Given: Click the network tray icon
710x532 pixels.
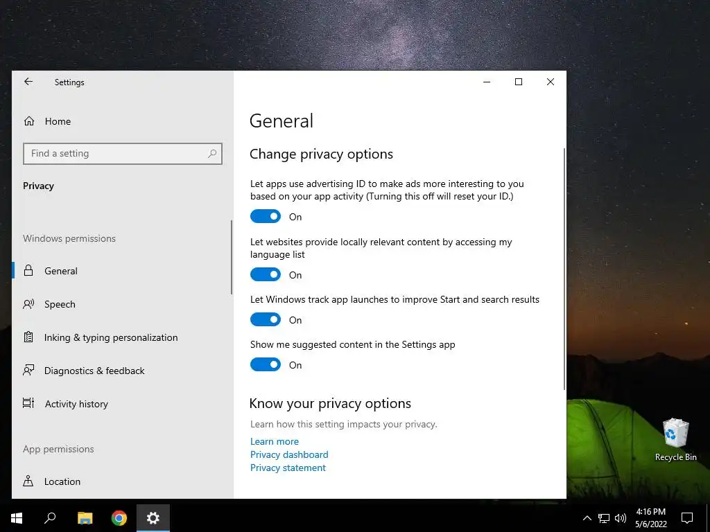Looking at the screenshot, I should pos(604,518).
